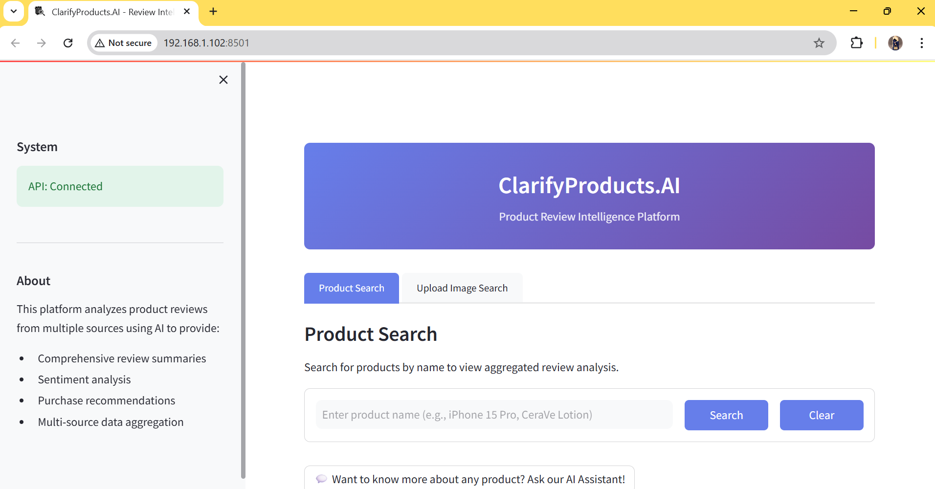Open a new browser tab
Screen dimensions: 935x489
tap(213, 11)
